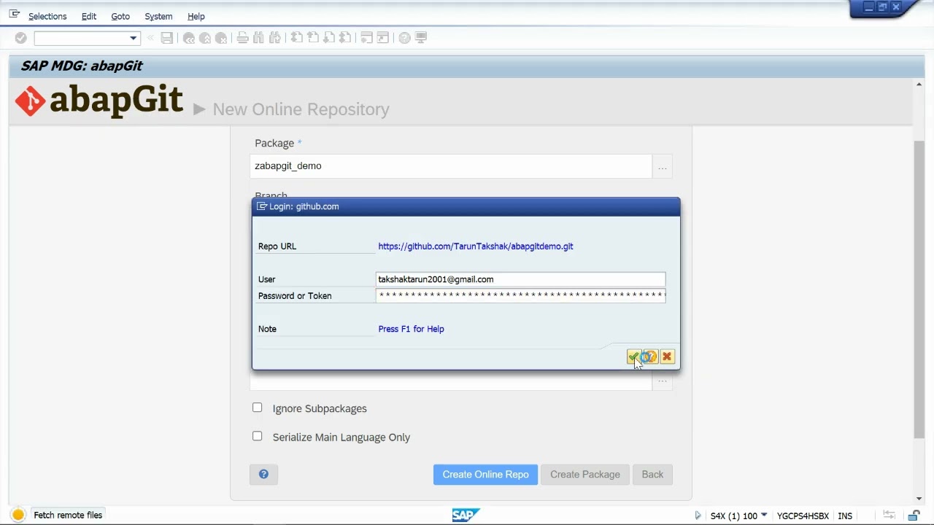Image resolution: width=934 pixels, height=525 pixels.
Task: Click the connection settings icon in status bar
Action: 889,516
